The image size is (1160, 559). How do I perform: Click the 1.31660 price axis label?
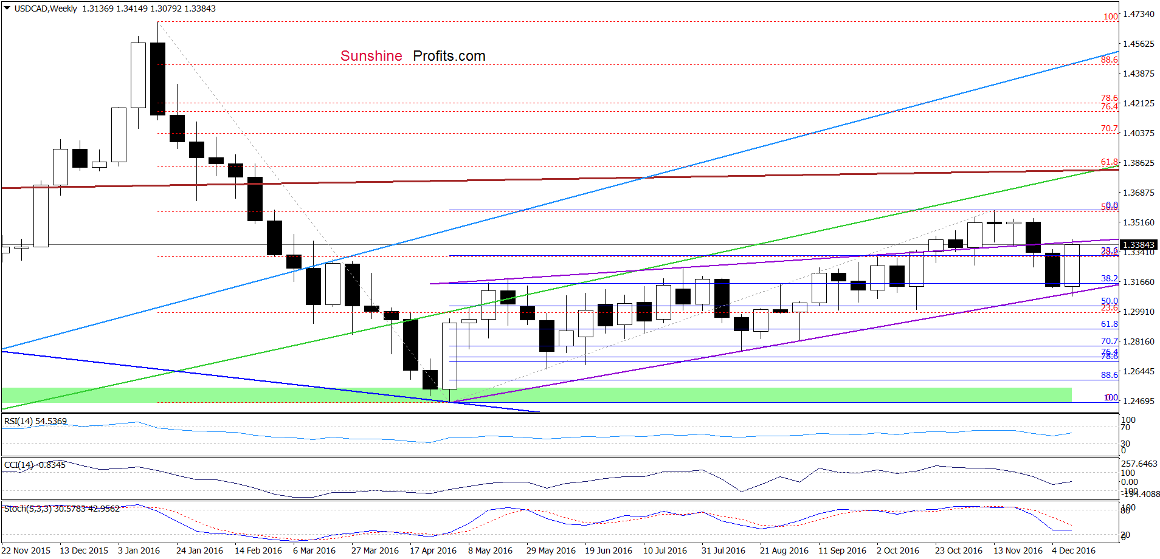1138,282
